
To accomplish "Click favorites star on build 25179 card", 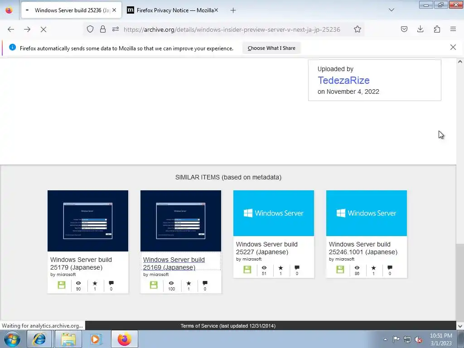I will (x=95, y=283).
